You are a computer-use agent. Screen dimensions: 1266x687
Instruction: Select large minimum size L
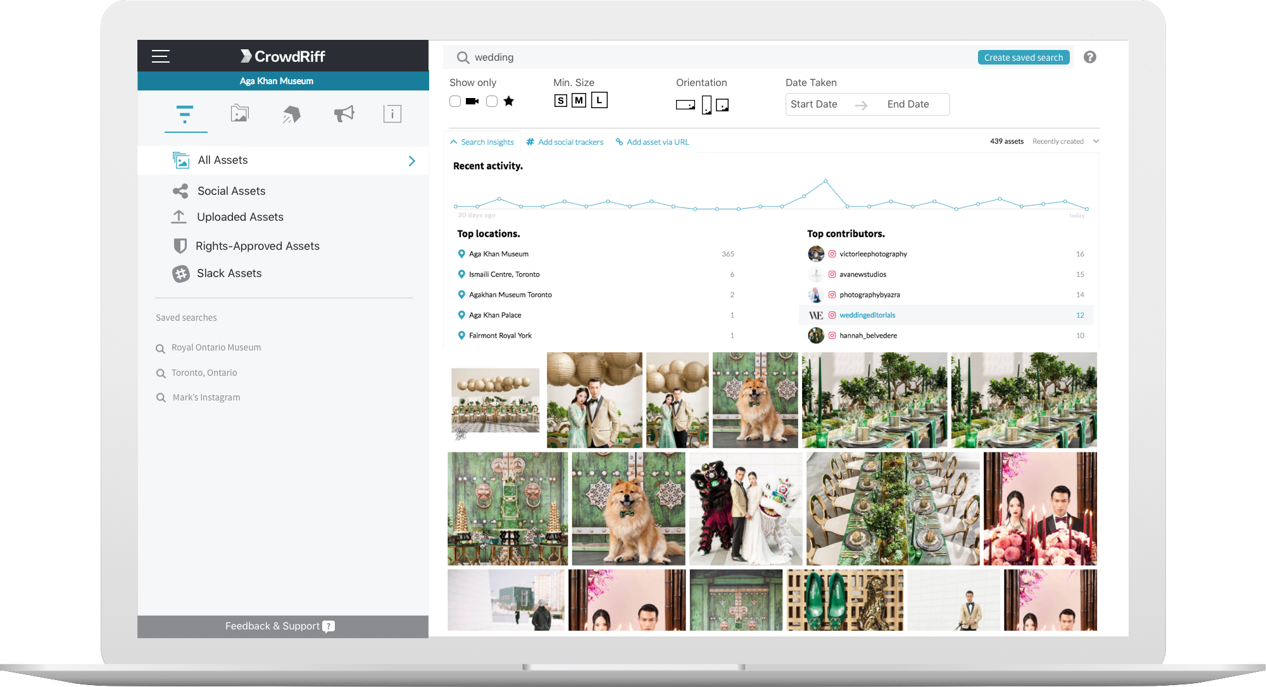[599, 100]
